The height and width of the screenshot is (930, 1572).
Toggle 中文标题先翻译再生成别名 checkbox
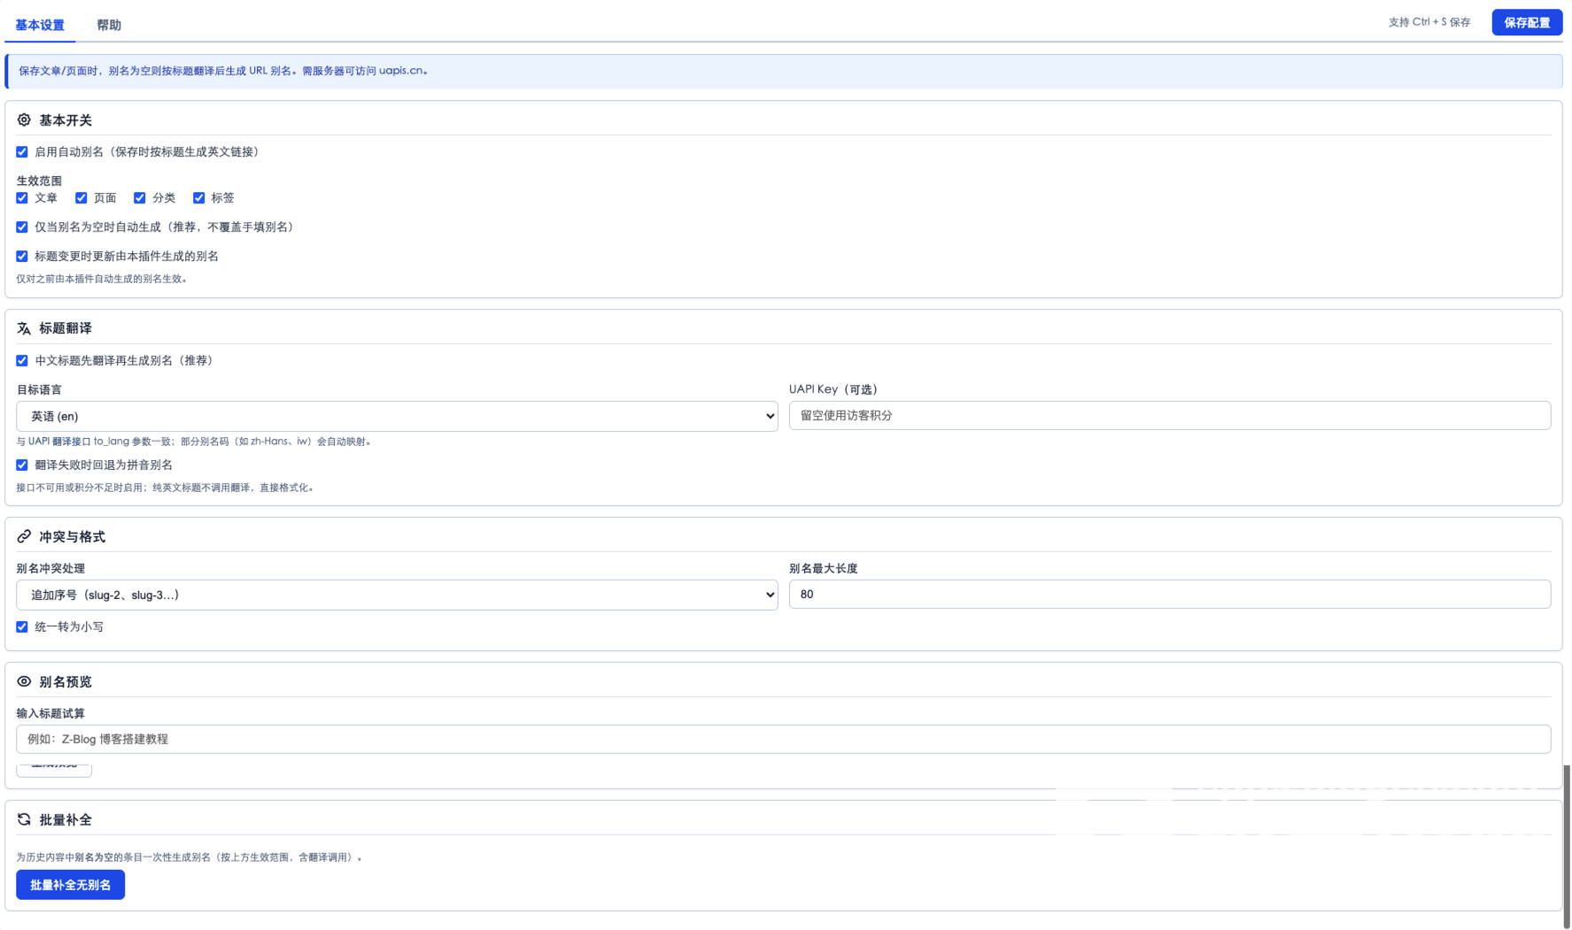click(22, 361)
